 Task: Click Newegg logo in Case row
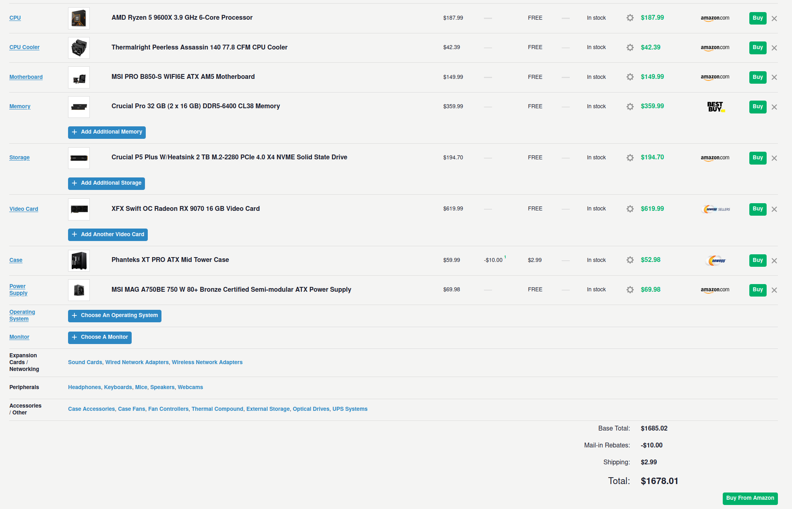click(x=715, y=260)
